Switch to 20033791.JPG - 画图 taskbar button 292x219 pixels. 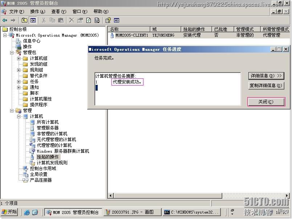point(133,212)
